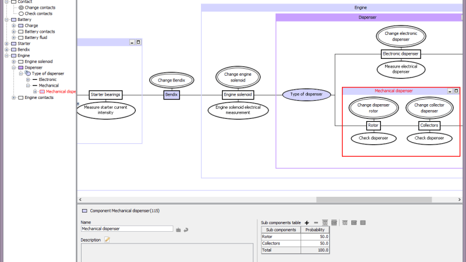Click third icon in sub components toolbar
Image resolution: width=466 pixels, height=262 pixels.
pos(325,222)
